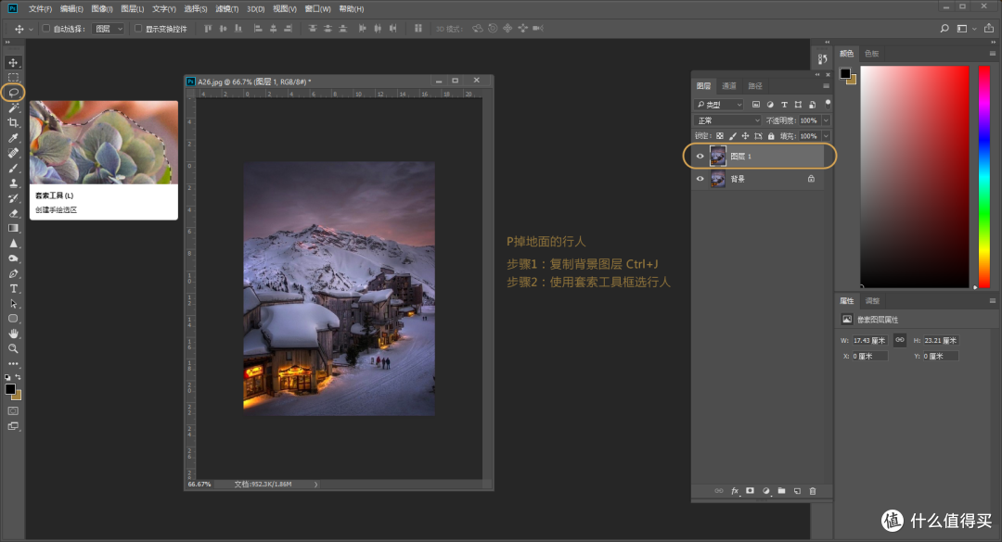Open the 滤镜 menu
Viewport: 1002px width, 542px height.
tap(228, 8)
